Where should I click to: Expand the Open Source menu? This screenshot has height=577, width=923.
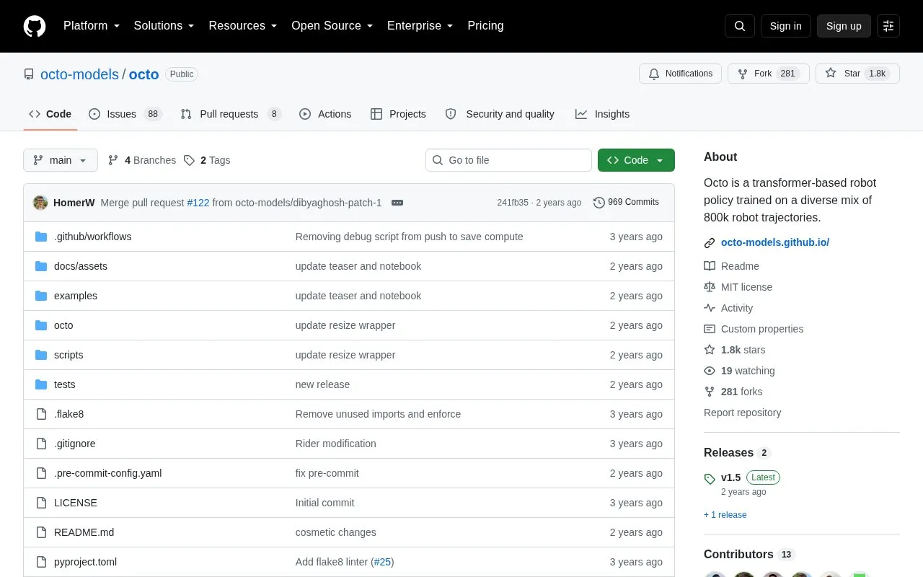click(x=332, y=26)
